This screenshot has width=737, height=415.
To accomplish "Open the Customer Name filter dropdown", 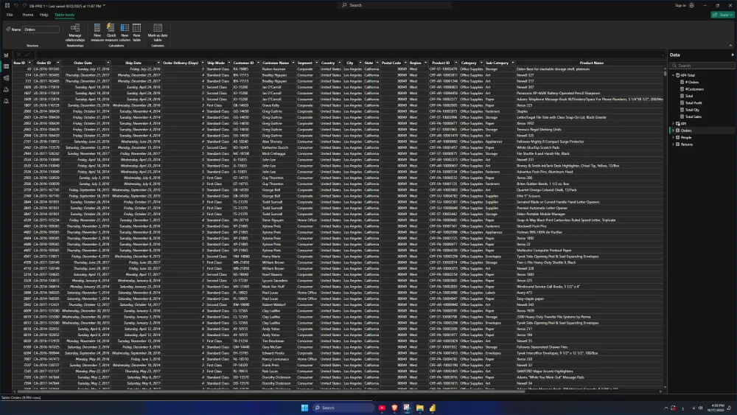I will pyautogui.click(x=293, y=63).
